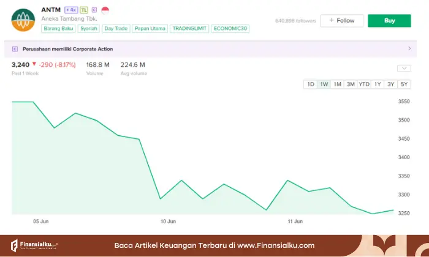Select the 1W chart range

pyautogui.click(x=324, y=84)
